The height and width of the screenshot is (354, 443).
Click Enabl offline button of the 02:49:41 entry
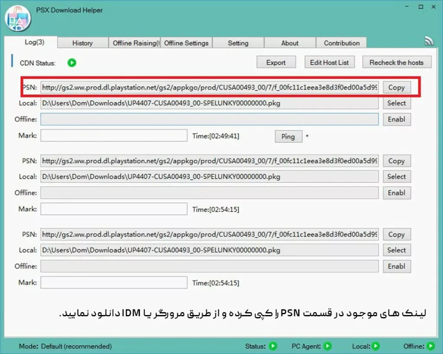point(397,119)
